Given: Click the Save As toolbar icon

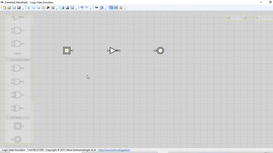Looking at the screenshot, I should [19, 8].
